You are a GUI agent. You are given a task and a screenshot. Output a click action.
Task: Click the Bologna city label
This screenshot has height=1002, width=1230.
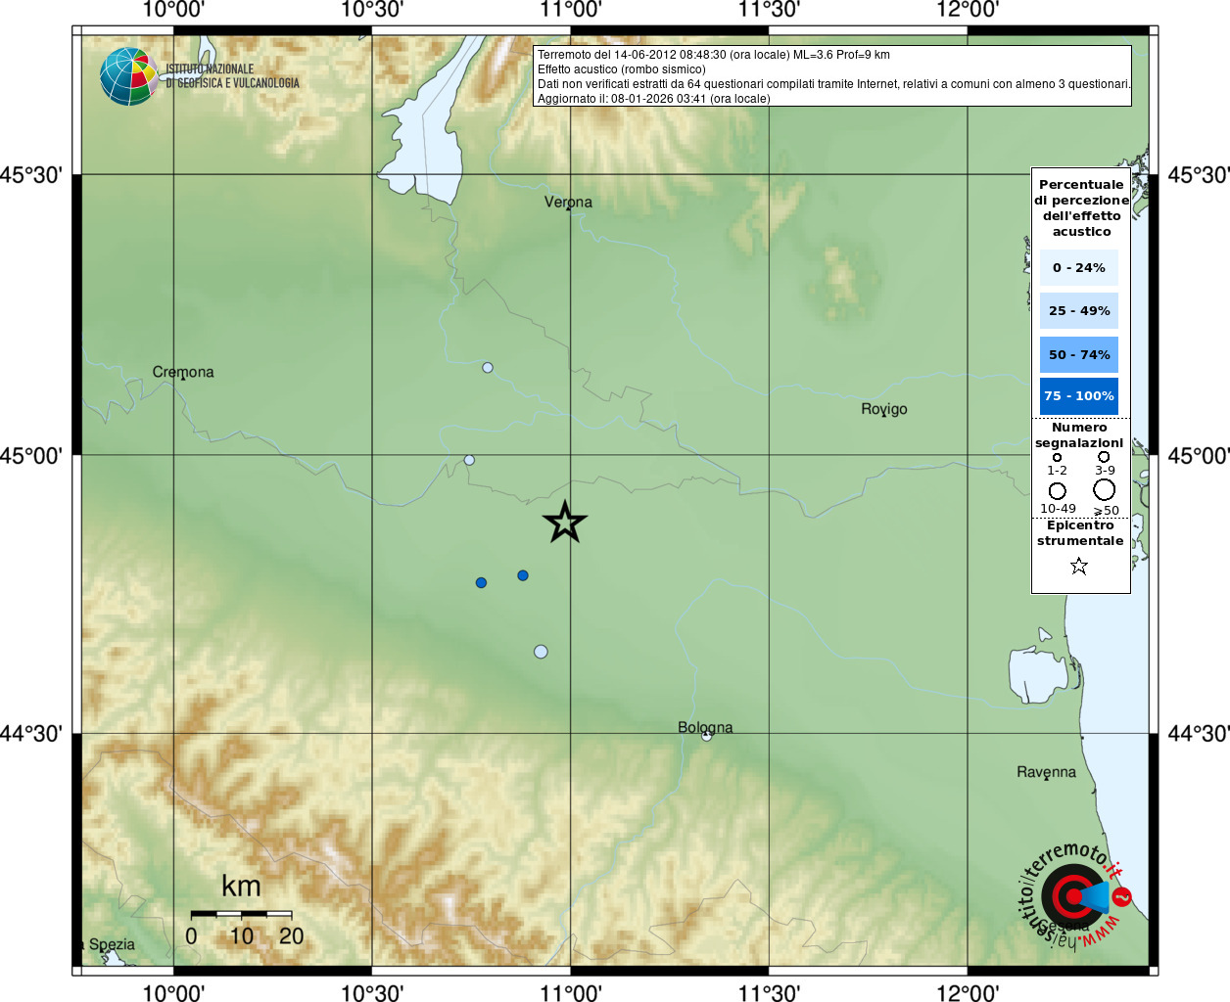[705, 727]
